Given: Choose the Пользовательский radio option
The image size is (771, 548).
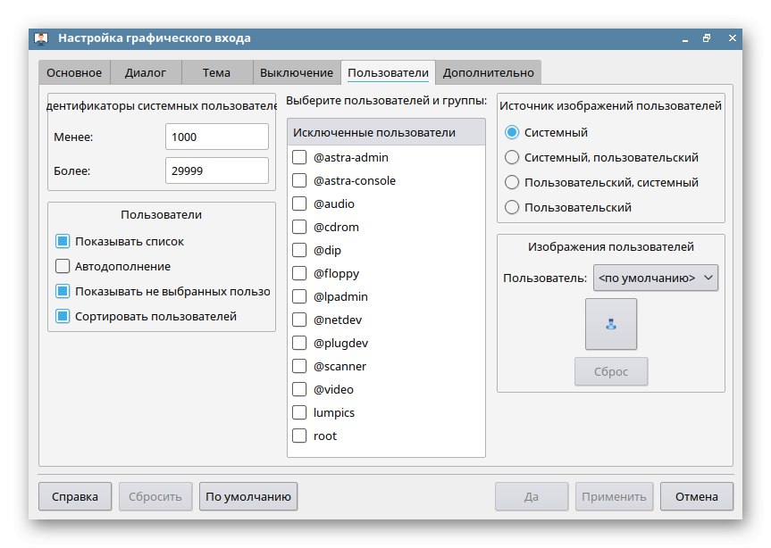Looking at the screenshot, I should tap(512, 207).
